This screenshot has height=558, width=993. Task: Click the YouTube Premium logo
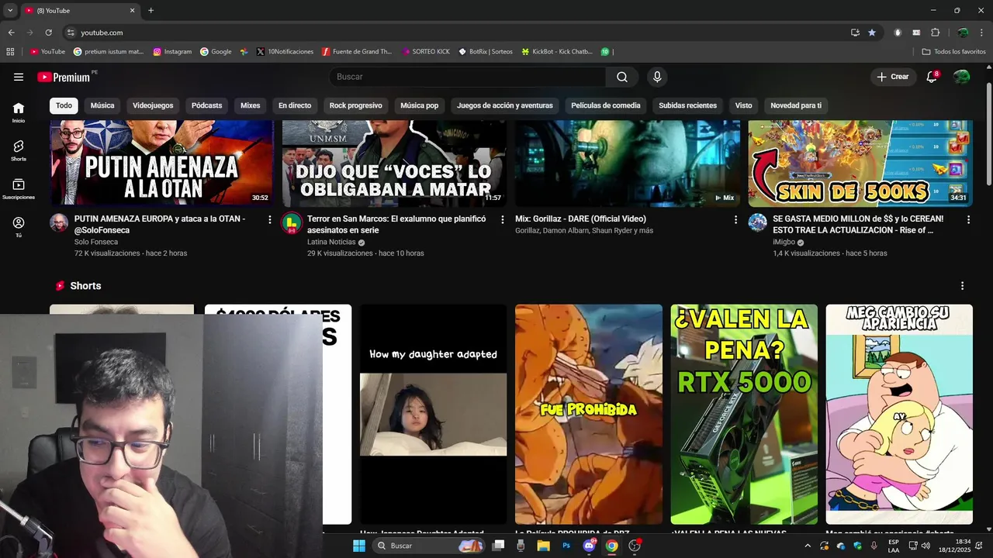pos(64,77)
